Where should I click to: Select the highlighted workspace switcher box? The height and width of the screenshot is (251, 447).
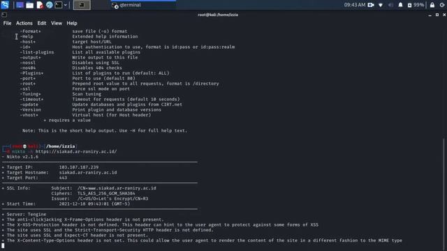82,5
